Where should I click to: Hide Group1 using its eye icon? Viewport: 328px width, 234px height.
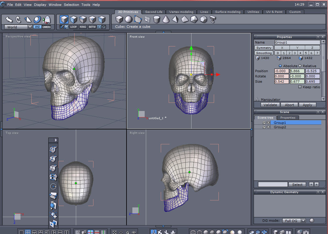(x=268, y=122)
